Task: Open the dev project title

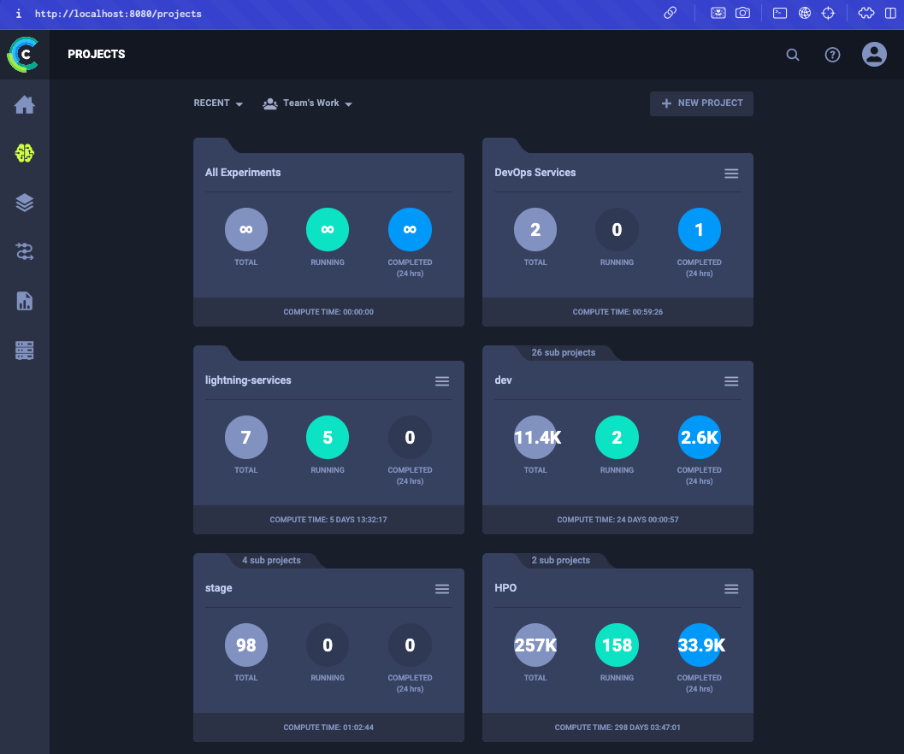Action: (503, 380)
